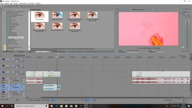Click Stop in the main timeline transport
Screen dimensions: 192x108
coord(39,100)
